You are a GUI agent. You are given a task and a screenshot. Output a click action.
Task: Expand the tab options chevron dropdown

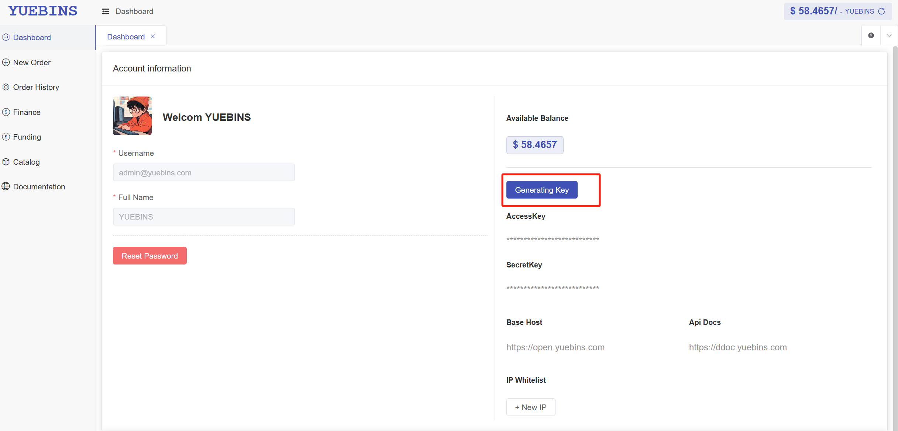[889, 35]
